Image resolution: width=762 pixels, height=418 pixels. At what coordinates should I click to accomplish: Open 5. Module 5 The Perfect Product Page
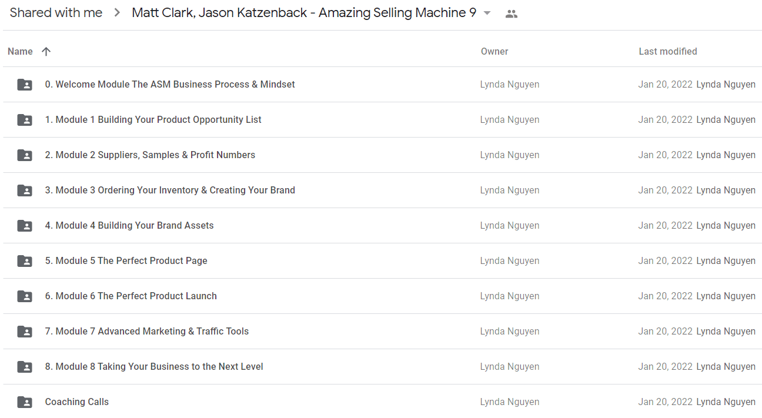126,261
